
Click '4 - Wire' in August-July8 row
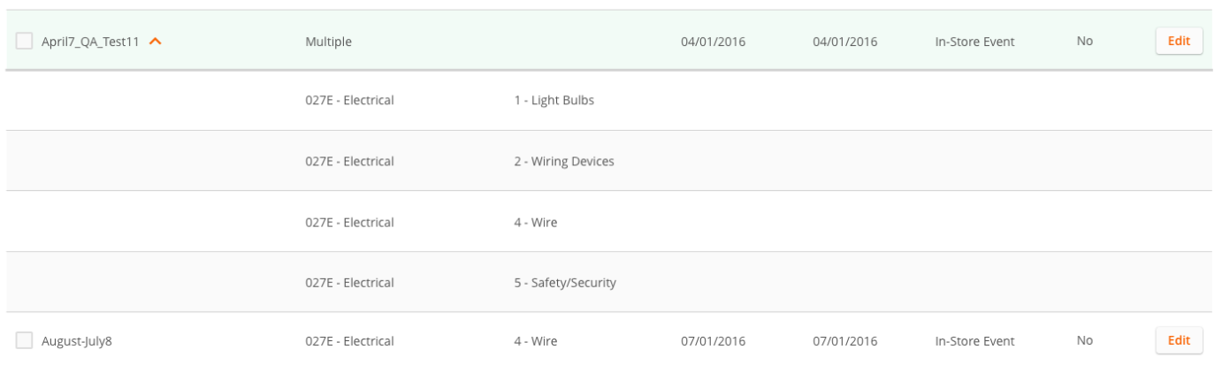click(536, 341)
